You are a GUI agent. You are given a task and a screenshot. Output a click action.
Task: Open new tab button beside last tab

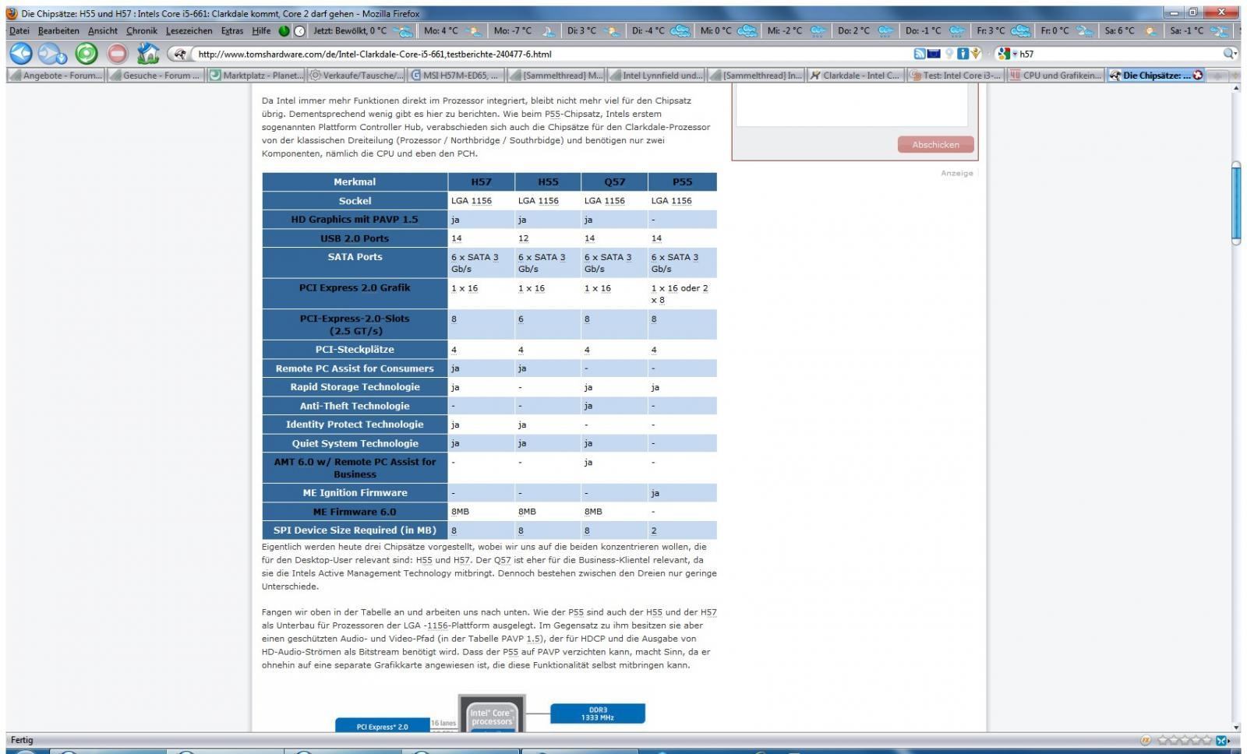(1216, 76)
